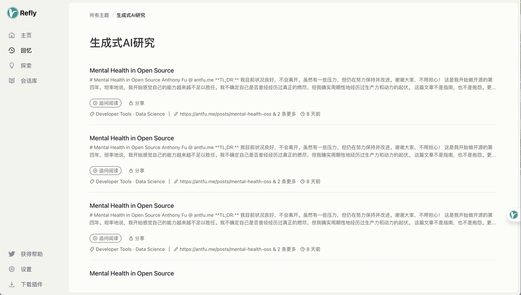Click the 探索 lightbulb icon

coord(12,66)
